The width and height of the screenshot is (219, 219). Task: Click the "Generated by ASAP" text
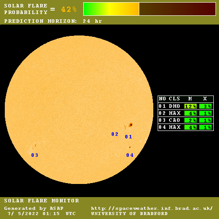[34, 208]
